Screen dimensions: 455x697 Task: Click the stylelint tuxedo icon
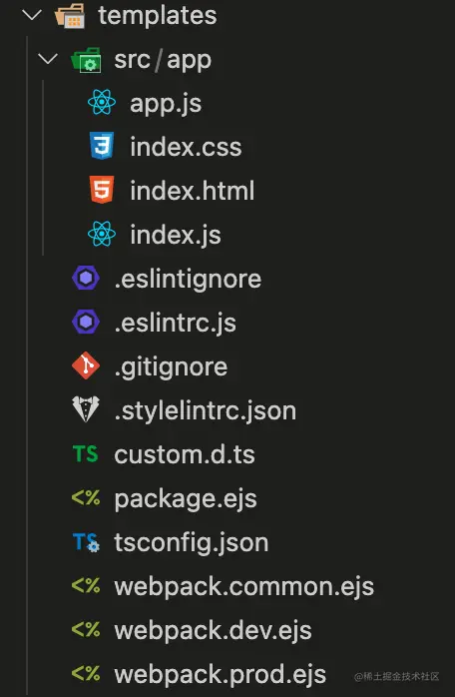(86, 409)
